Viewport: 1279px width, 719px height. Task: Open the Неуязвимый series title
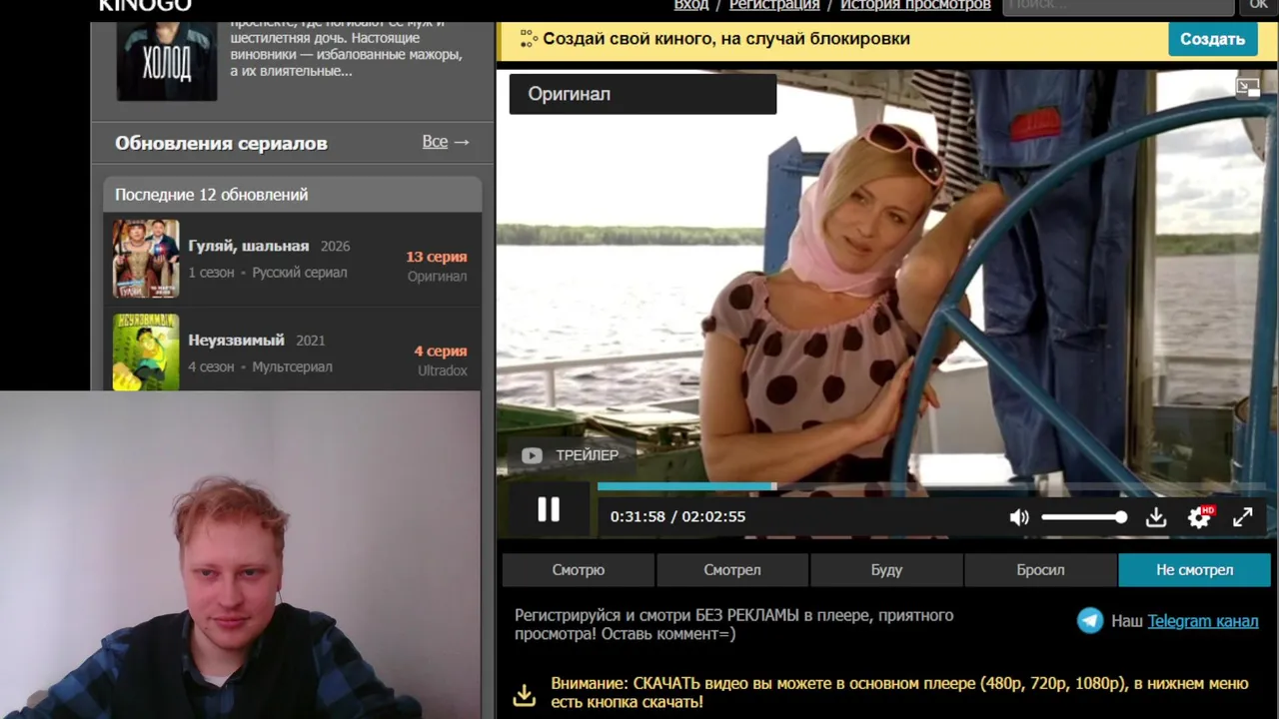(236, 341)
